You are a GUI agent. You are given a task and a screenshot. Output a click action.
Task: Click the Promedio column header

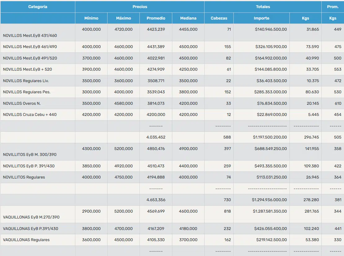coord(156,18)
